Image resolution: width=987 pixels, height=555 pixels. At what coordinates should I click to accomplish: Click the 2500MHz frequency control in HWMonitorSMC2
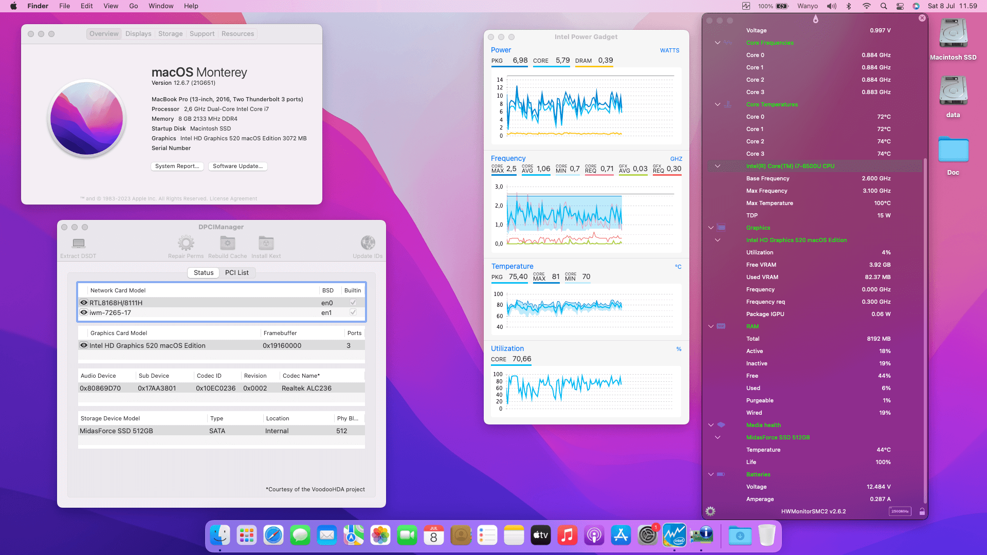coord(901,511)
